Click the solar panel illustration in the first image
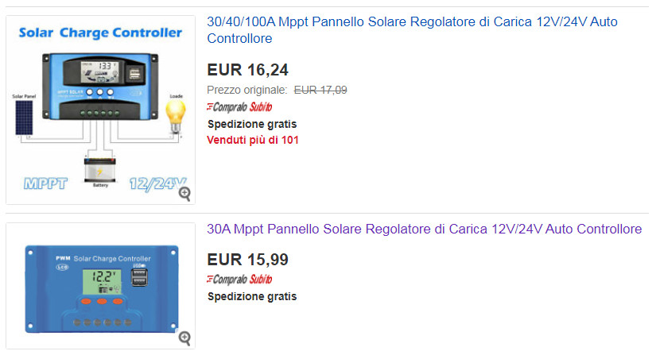Image resolution: width=664 pixels, height=355 pixels. 24,115
